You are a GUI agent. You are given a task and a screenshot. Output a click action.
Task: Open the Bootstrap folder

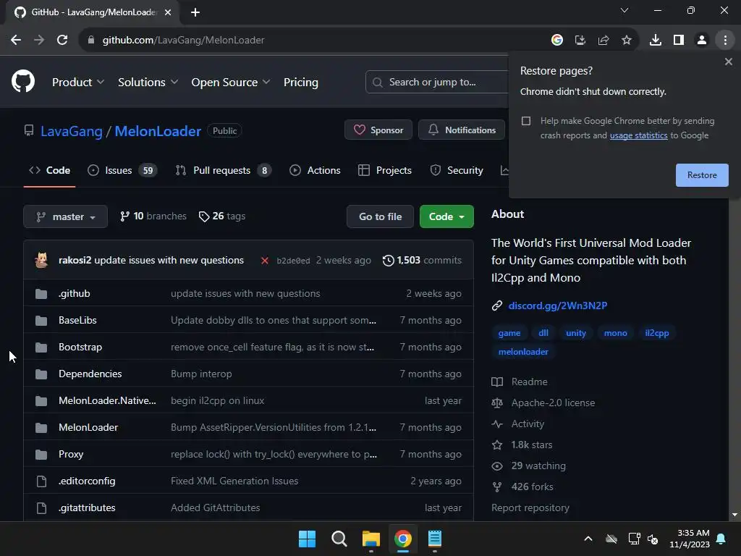tap(80, 347)
